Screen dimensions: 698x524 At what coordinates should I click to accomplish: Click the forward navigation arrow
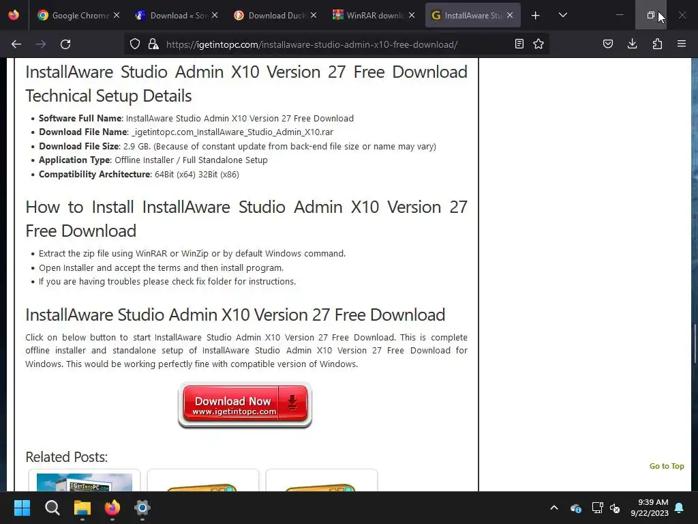[x=41, y=44]
